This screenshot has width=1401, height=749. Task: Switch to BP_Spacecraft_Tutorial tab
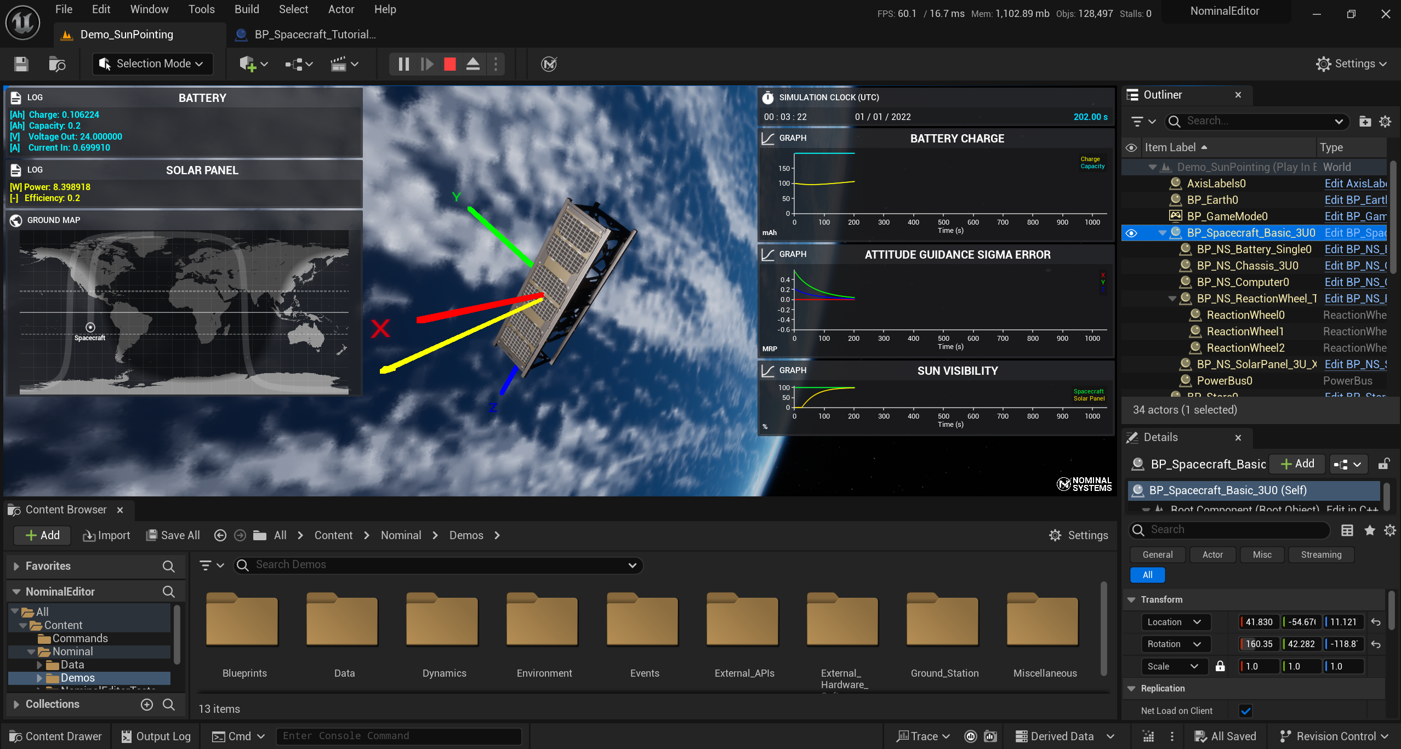coord(305,35)
